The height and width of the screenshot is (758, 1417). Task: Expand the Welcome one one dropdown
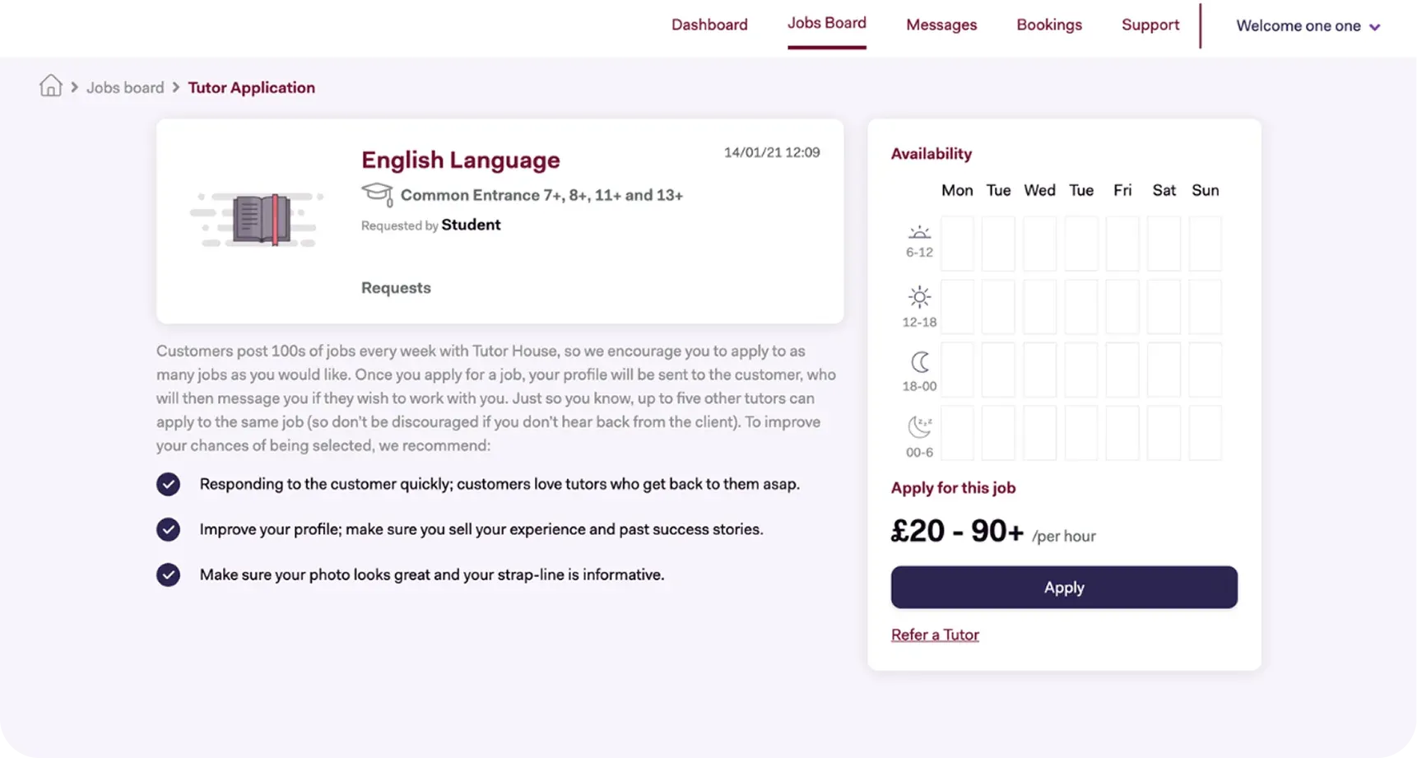pyautogui.click(x=1308, y=26)
